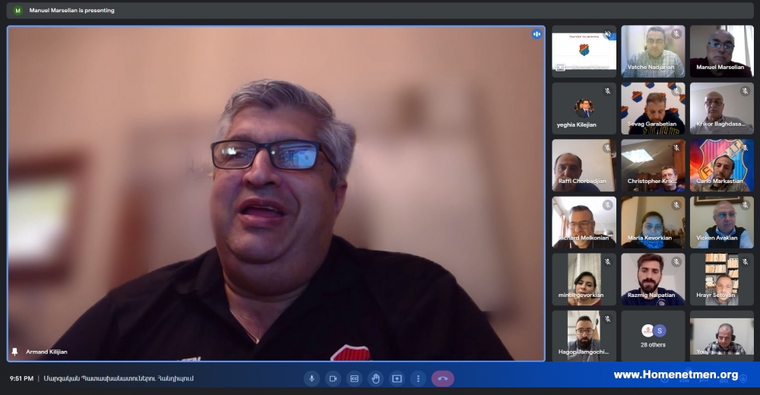The image size is (760, 395).
Task: Open the three-dot more options menu
Action: 418,378
